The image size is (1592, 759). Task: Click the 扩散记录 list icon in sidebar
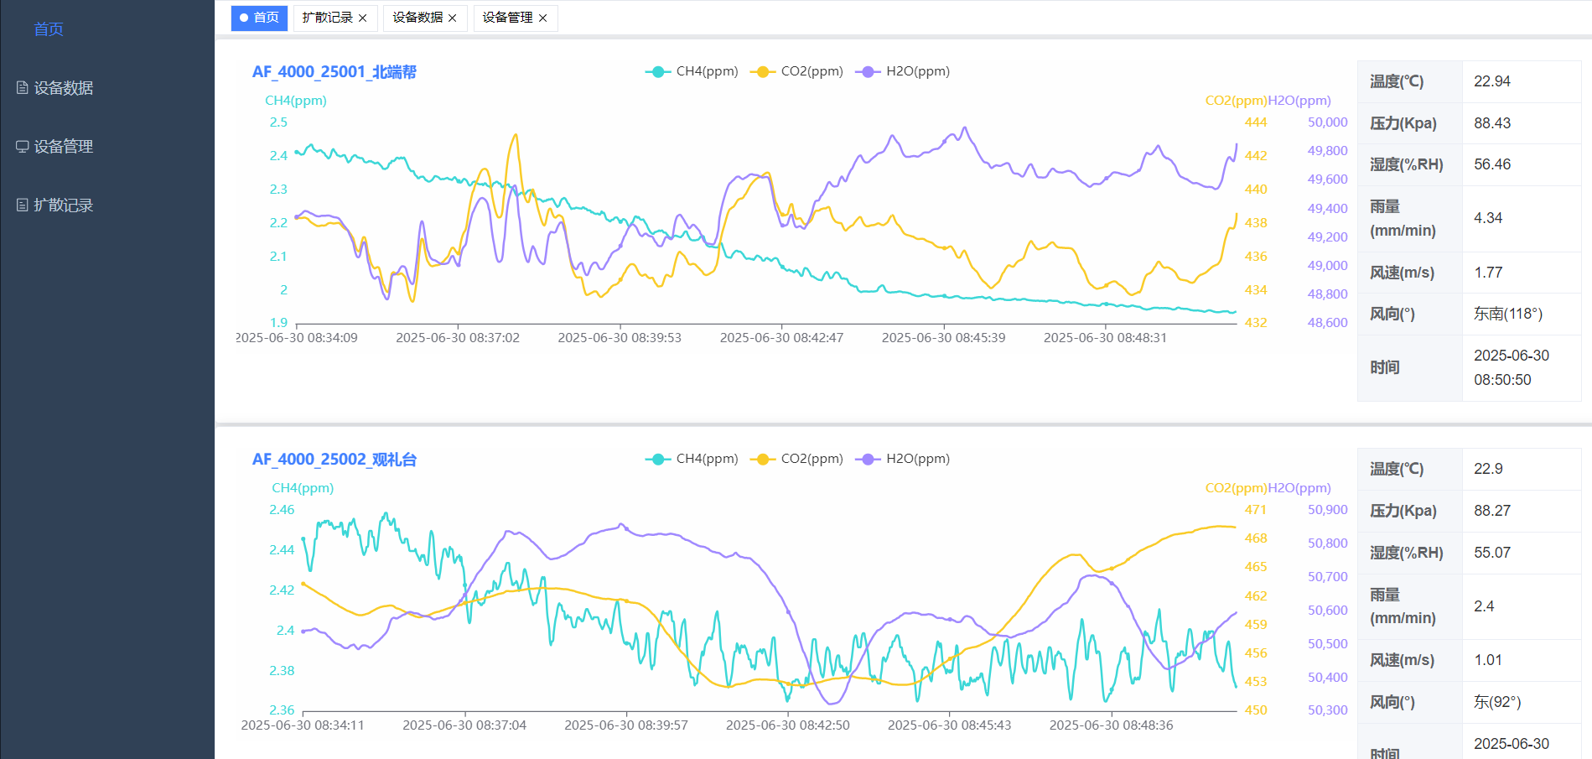click(x=23, y=205)
